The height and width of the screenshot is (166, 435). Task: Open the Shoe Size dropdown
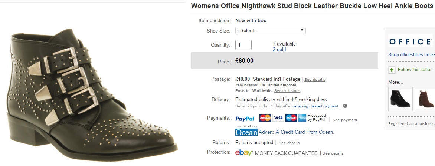(270, 30)
